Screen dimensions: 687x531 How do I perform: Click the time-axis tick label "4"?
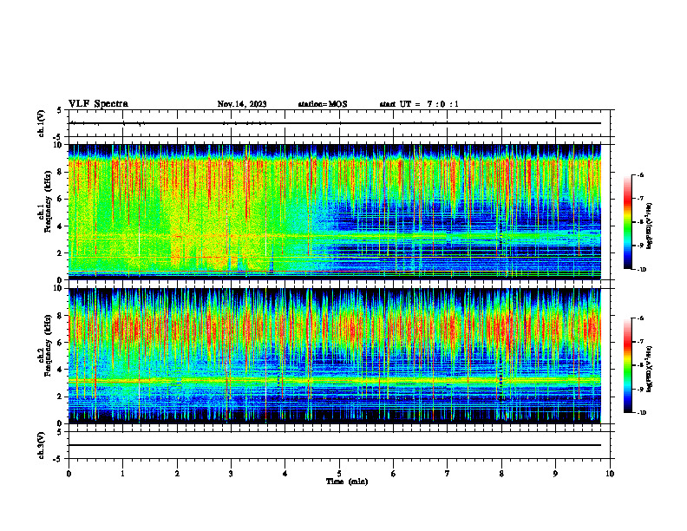pyautogui.click(x=285, y=474)
